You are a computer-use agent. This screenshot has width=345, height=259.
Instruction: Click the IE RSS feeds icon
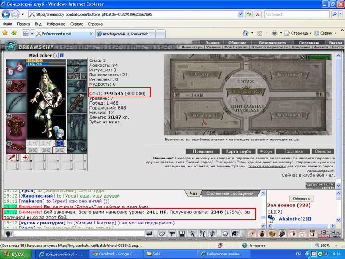coord(260,33)
